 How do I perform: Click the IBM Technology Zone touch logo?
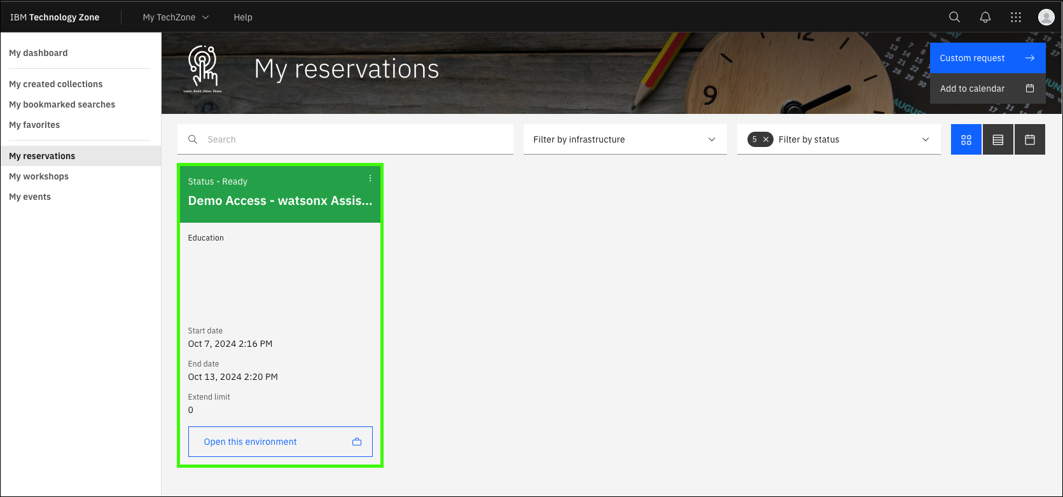click(203, 68)
